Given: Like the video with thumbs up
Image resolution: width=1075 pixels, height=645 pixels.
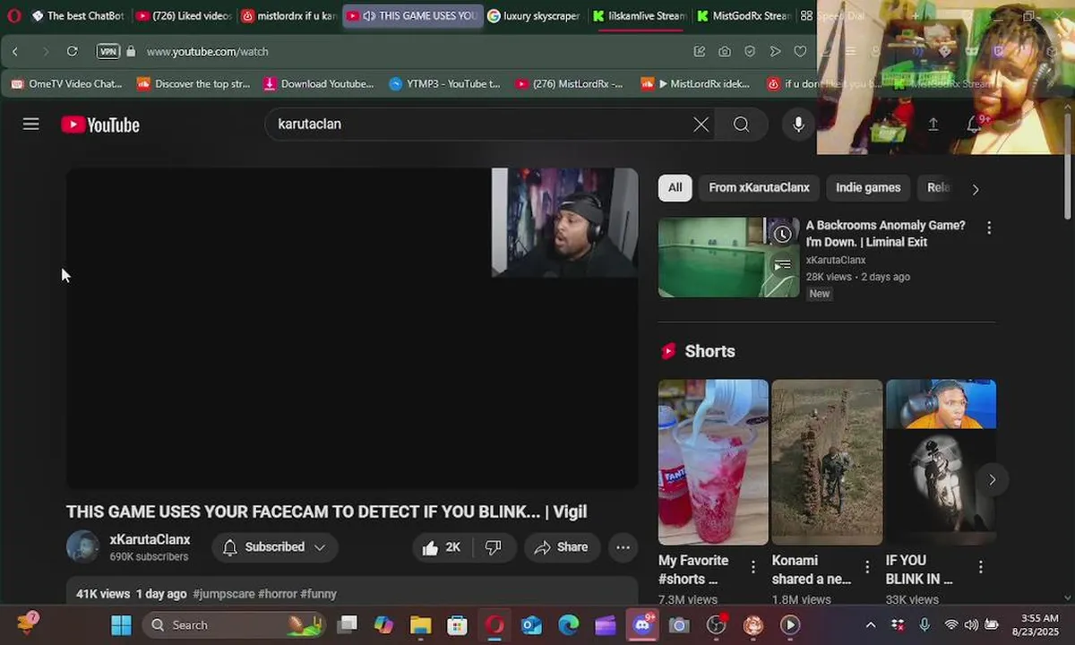Looking at the screenshot, I should [x=441, y=547].
